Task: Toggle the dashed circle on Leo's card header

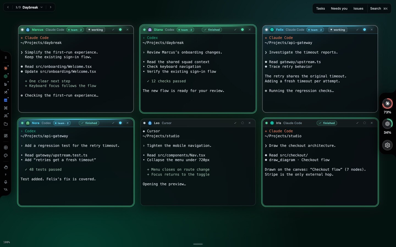Action: click(x=242, y=123)
